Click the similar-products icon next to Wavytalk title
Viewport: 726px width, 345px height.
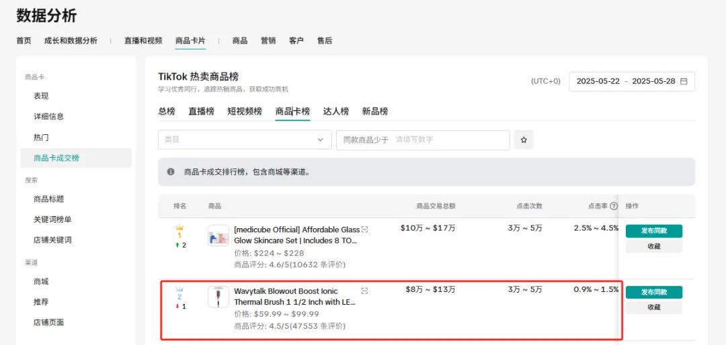pos(365,291)
